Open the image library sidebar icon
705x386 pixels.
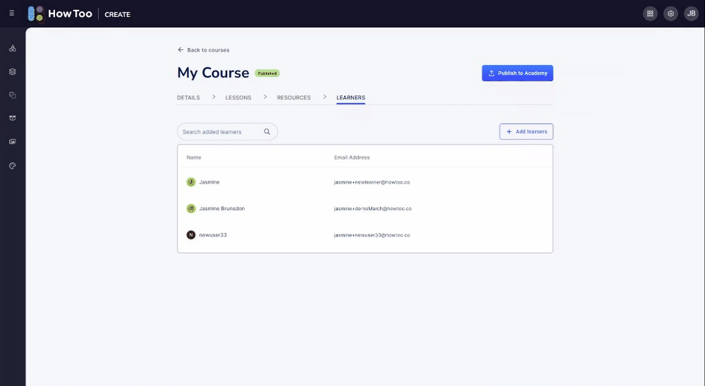(x=12, y=142)
